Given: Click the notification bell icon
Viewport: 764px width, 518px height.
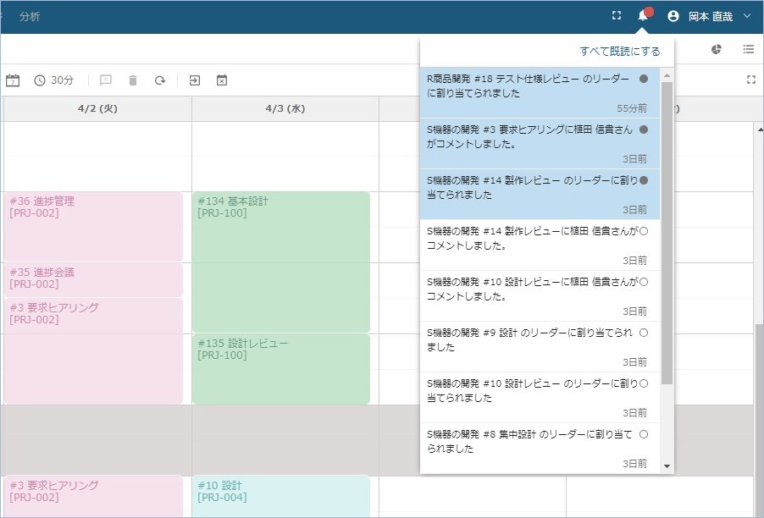Looking at the screenshot, I should pos(643,16).
